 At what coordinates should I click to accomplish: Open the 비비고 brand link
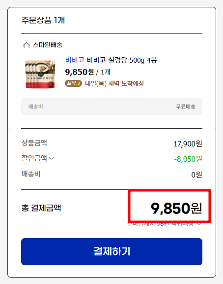[75, 60]
